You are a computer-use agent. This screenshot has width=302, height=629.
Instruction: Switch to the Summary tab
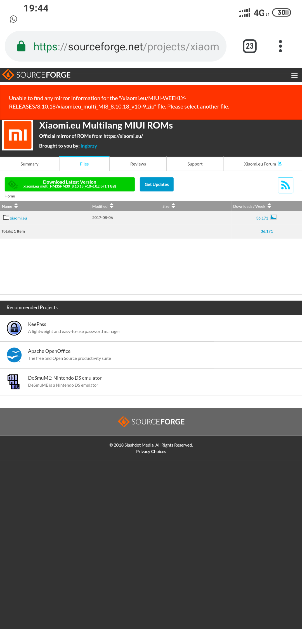[29, 164]
